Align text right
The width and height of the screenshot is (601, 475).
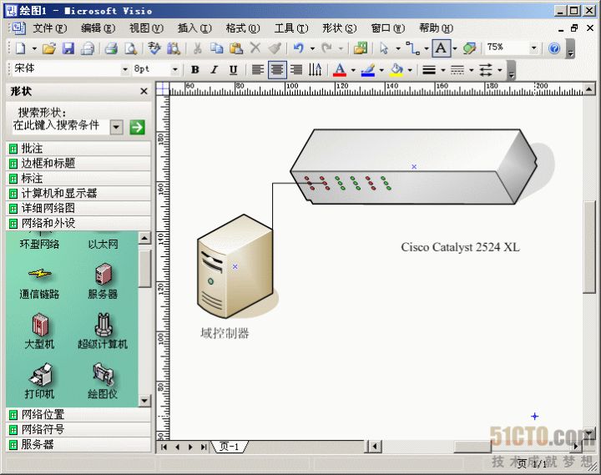point(296,70)
